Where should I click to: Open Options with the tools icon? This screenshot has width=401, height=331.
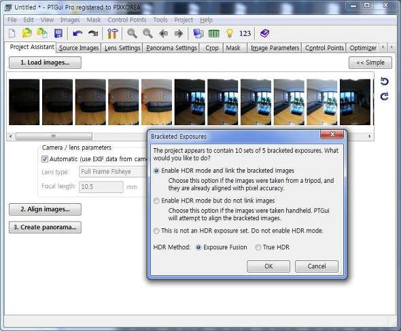tap(112, 33)
